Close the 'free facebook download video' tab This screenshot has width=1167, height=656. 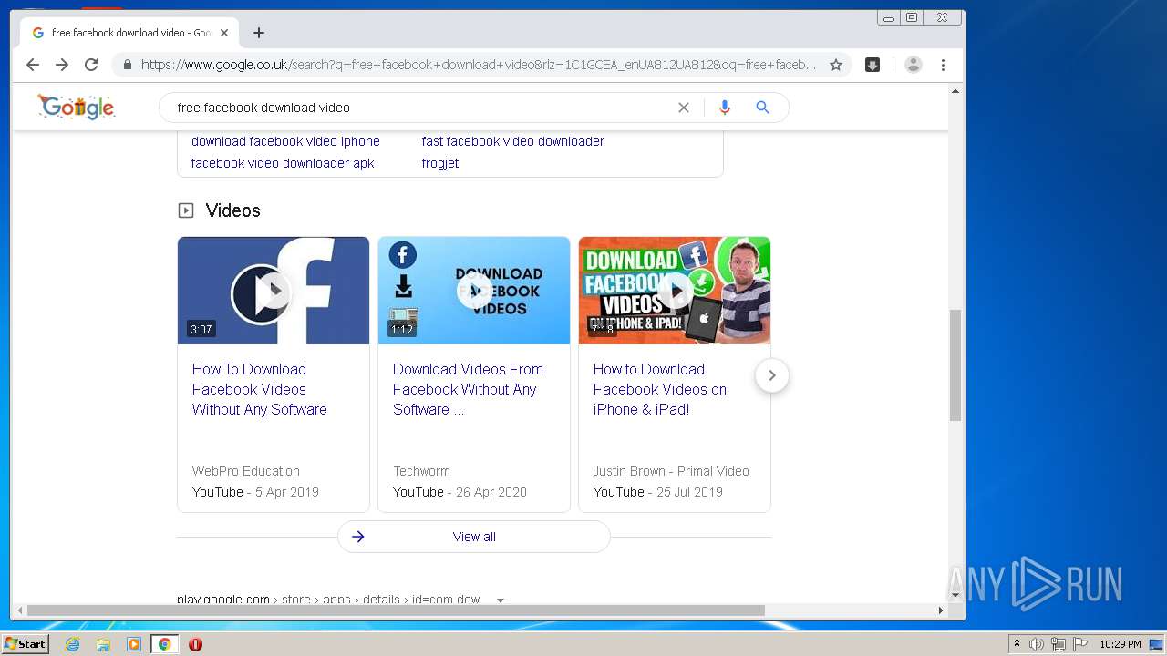tap(224, 33)
